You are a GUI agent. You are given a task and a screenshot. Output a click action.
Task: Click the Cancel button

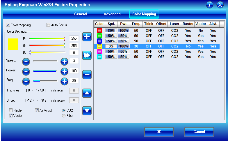click(x=199, y=132)
